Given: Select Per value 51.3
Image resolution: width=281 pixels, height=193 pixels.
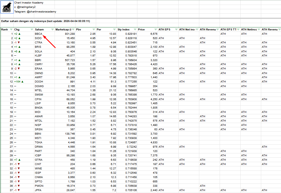Looking at the screenshot, I should coord(106,81).
